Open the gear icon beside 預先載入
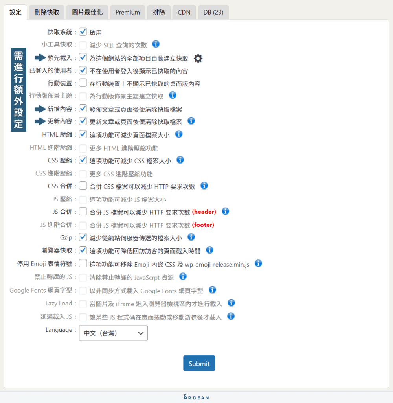Screen dimensions: 393x403 (x=198, y=58)
